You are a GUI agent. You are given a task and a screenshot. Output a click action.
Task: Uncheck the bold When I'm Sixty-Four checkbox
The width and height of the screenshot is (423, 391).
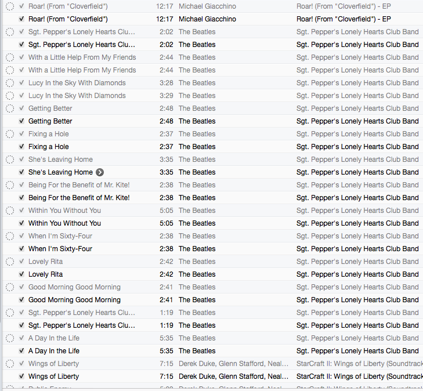click(21, 249)
